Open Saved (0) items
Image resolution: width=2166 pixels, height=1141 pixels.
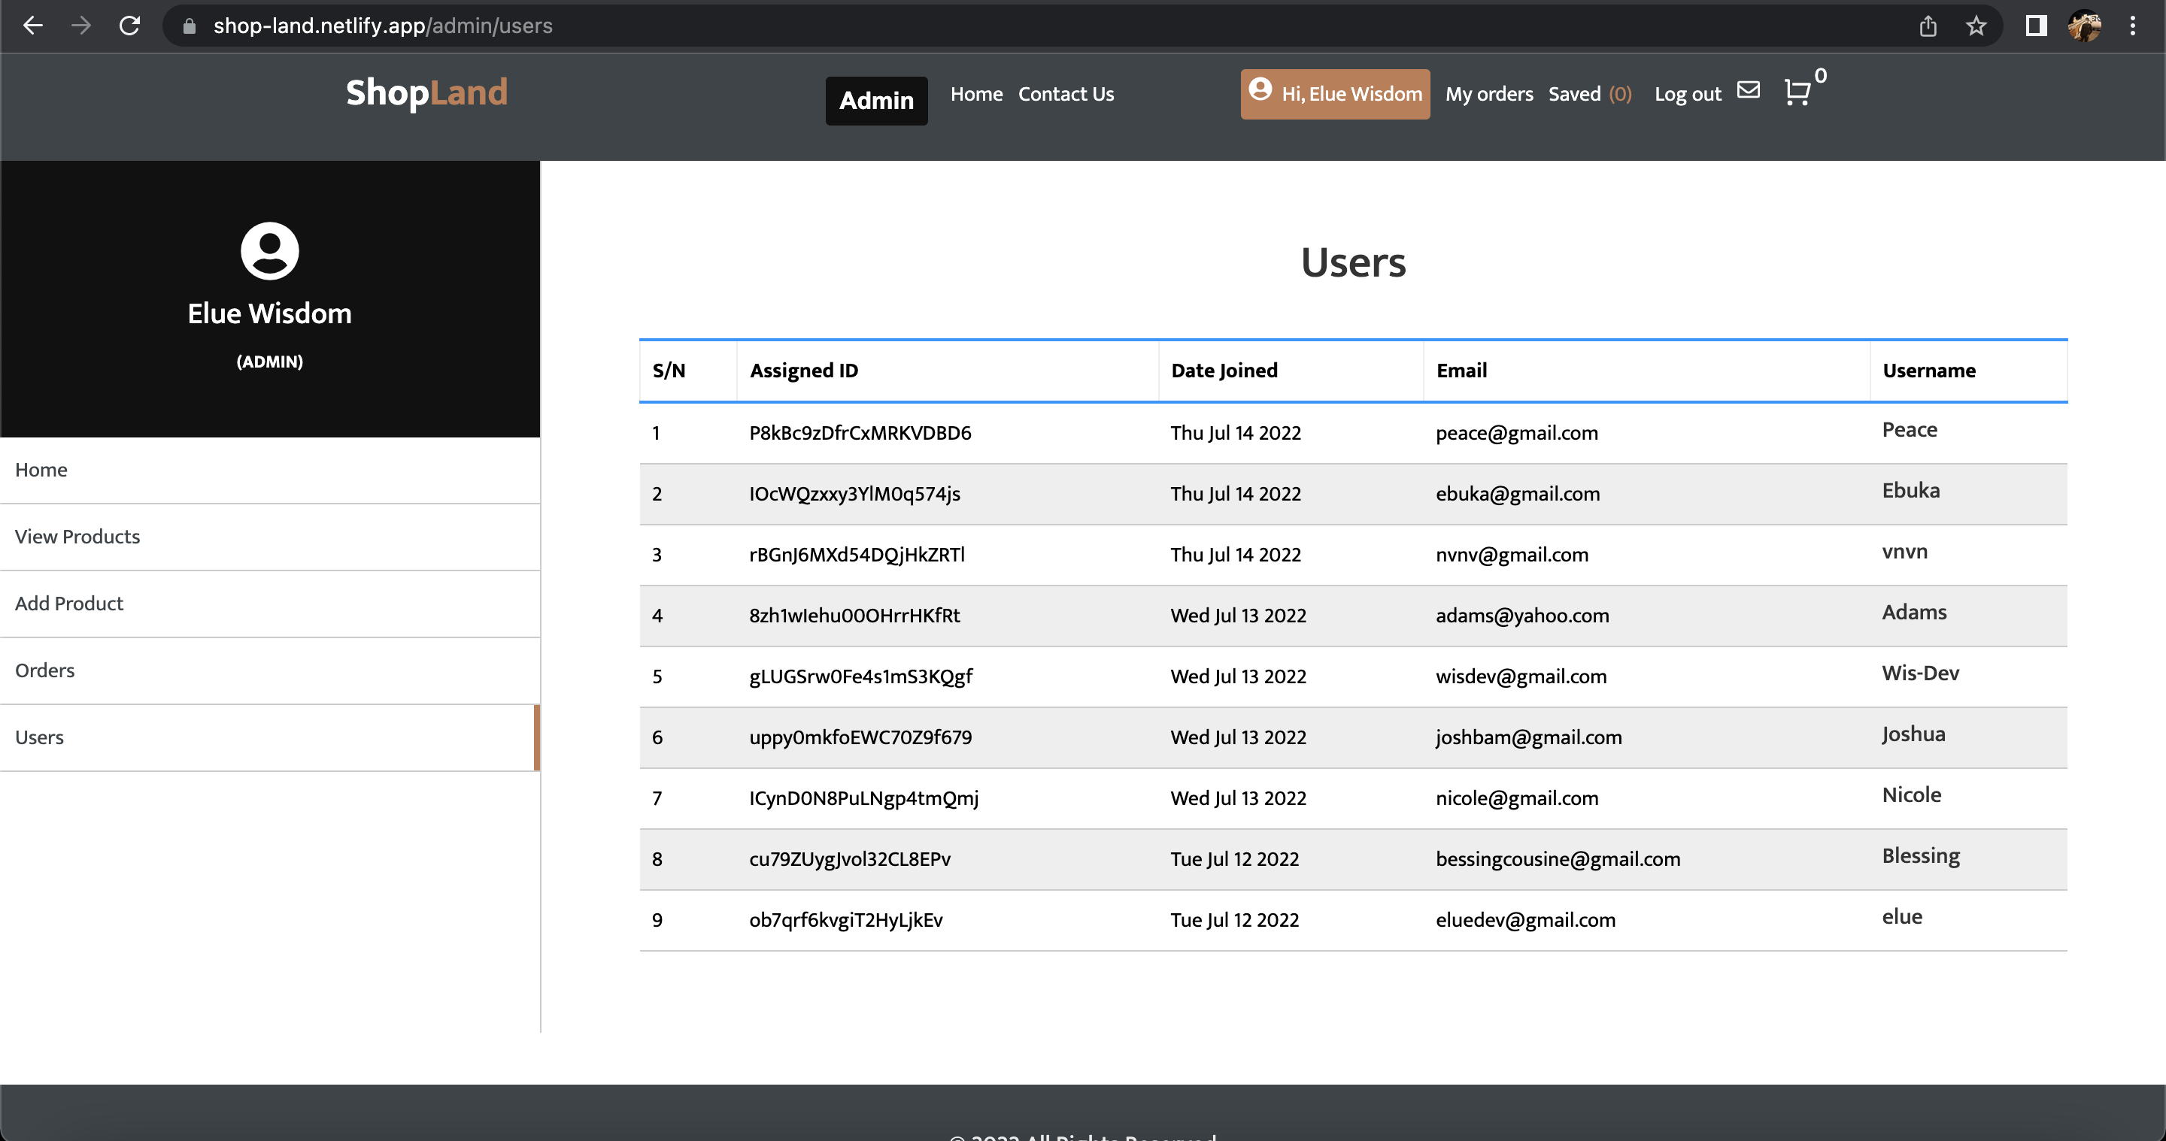[x=1589, y=94]
